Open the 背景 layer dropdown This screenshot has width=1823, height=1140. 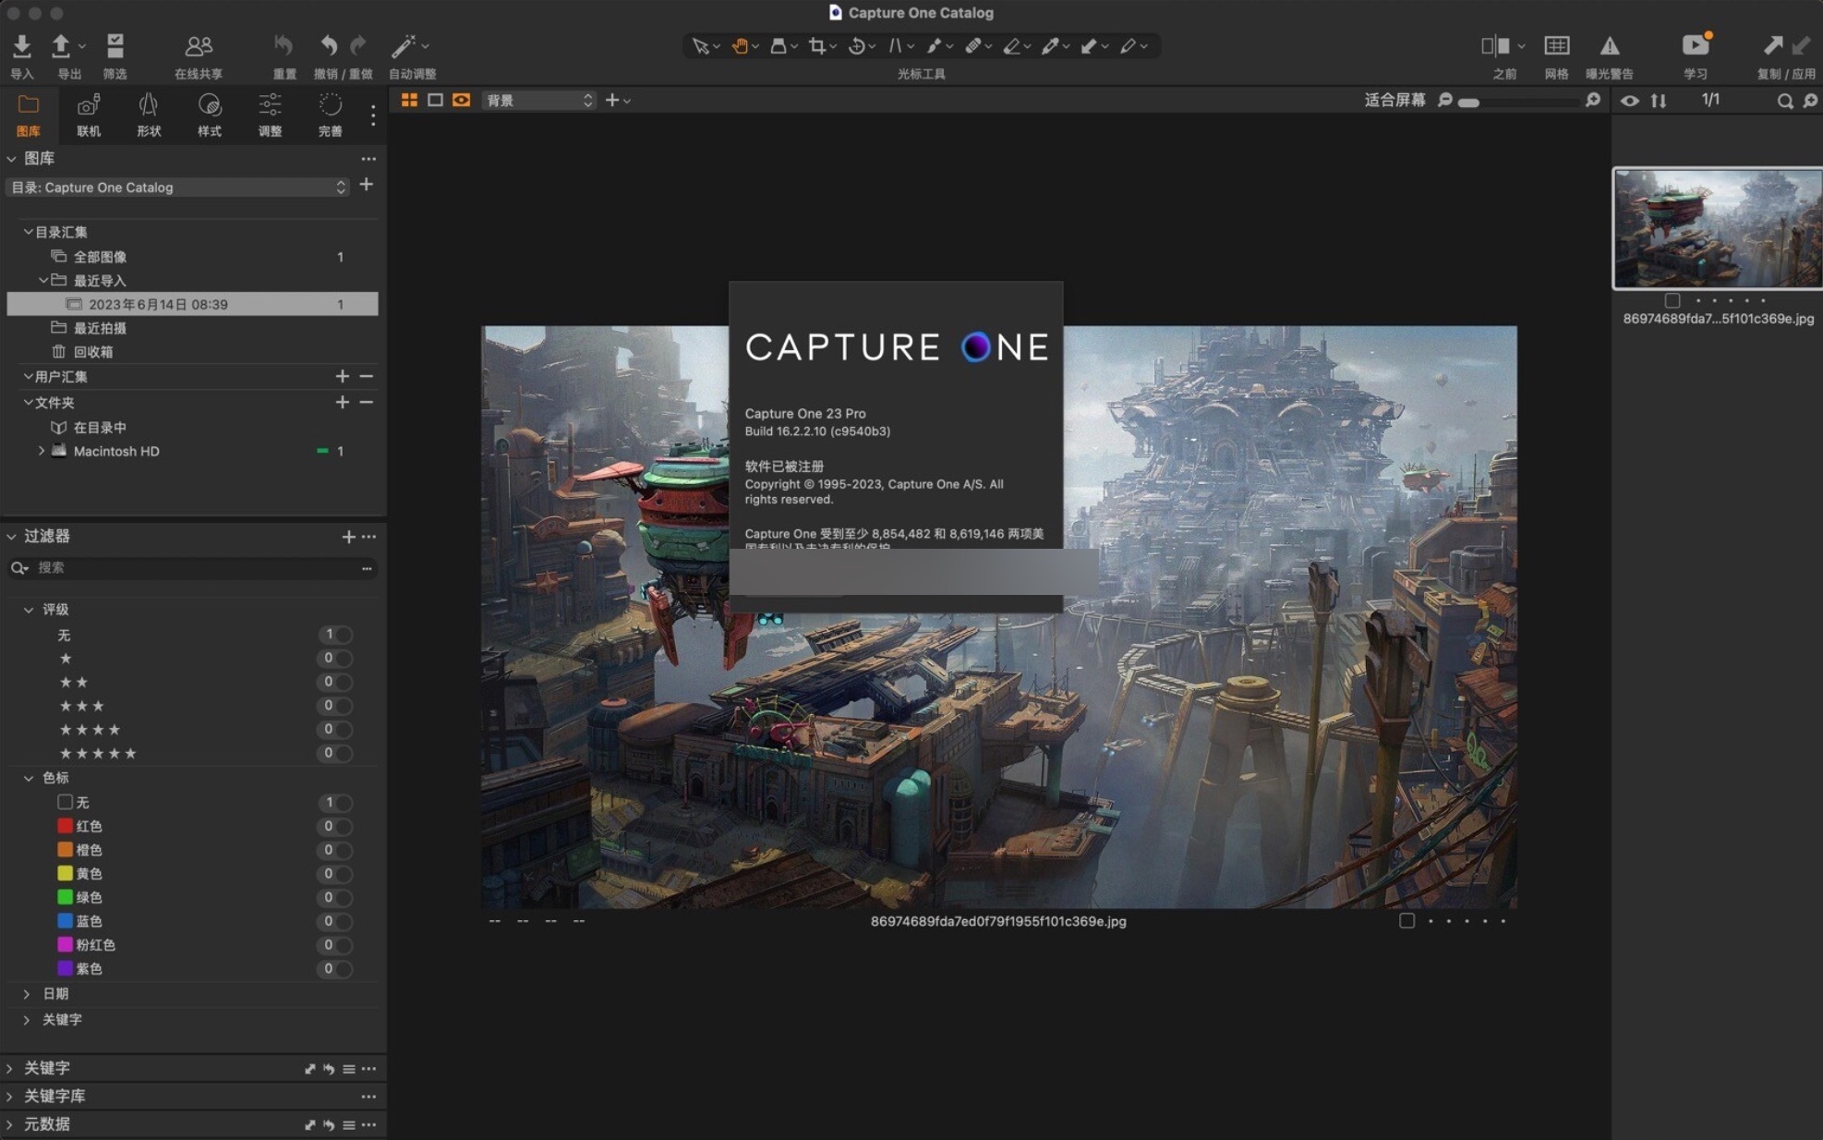[x=538, y=100]
